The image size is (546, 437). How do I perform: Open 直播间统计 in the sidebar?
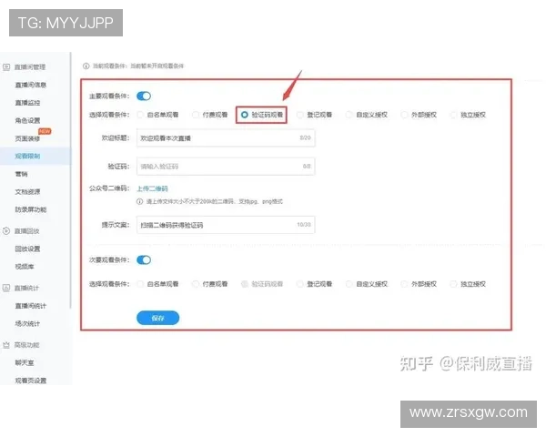coord(31,306)
